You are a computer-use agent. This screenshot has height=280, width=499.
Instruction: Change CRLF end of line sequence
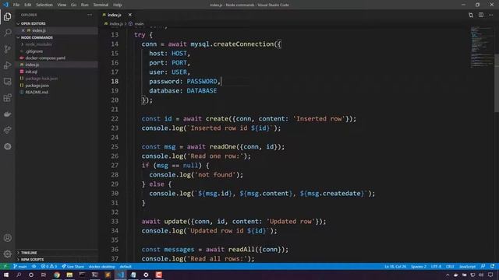pos(450,266)
